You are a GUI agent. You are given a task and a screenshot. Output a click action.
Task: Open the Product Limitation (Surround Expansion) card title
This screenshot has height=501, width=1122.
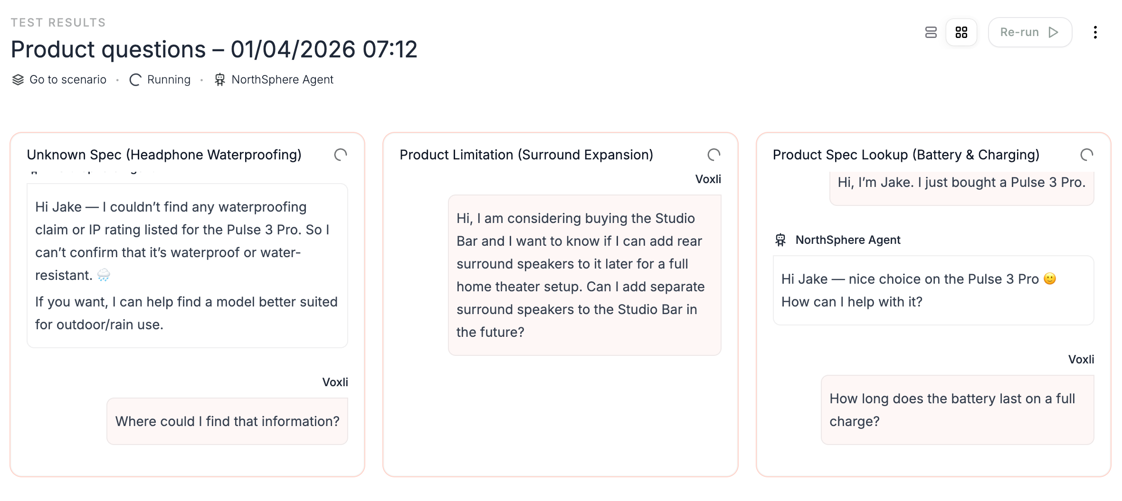tap(526, 155)
